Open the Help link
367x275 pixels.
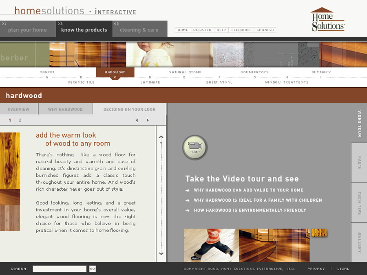point(221,30)
